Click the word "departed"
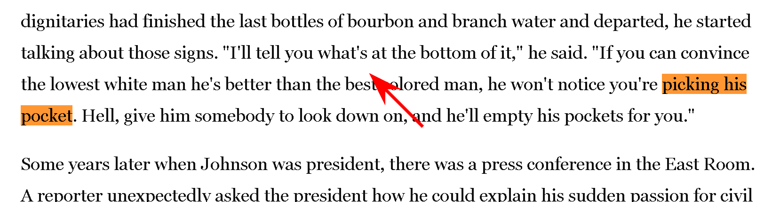The height and width of the screenshot is (202, 780). [x=631, y=22]
